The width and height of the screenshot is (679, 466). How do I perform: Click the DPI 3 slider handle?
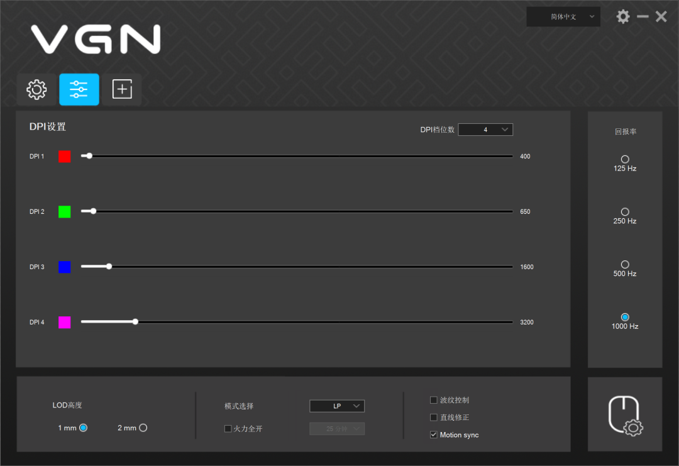coord(109,267)
